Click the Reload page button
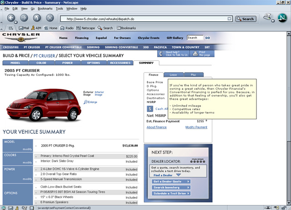This screenshot has width=291, height=210. pos(37,18)
